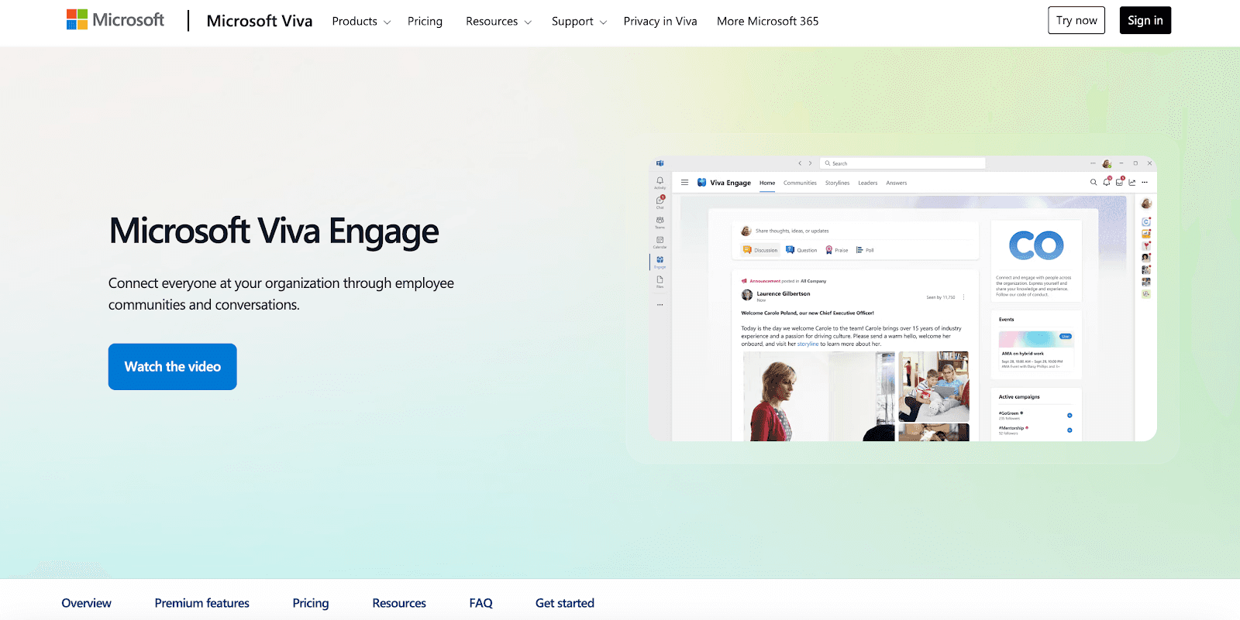Click Laurence Gilbertson's avatar
Image resolution: width=1240 pixels, height=620 pixels.
coord(747,295)
